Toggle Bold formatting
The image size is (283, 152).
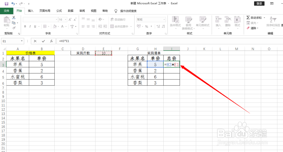pos(25,26)
